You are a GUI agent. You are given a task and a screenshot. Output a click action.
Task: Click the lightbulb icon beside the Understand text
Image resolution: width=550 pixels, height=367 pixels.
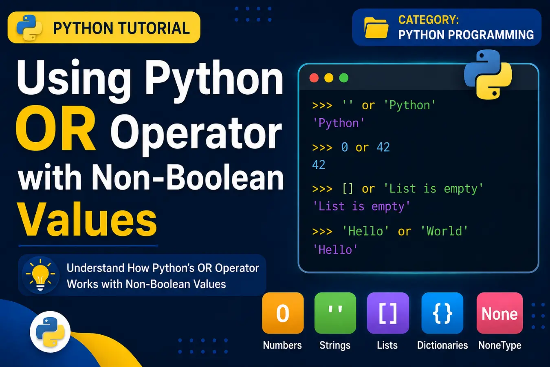point(40,275)
